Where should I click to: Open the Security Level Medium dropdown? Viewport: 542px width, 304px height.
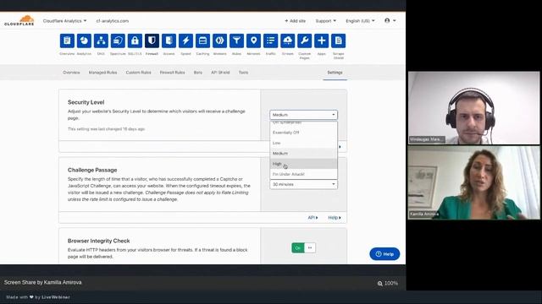303,115
